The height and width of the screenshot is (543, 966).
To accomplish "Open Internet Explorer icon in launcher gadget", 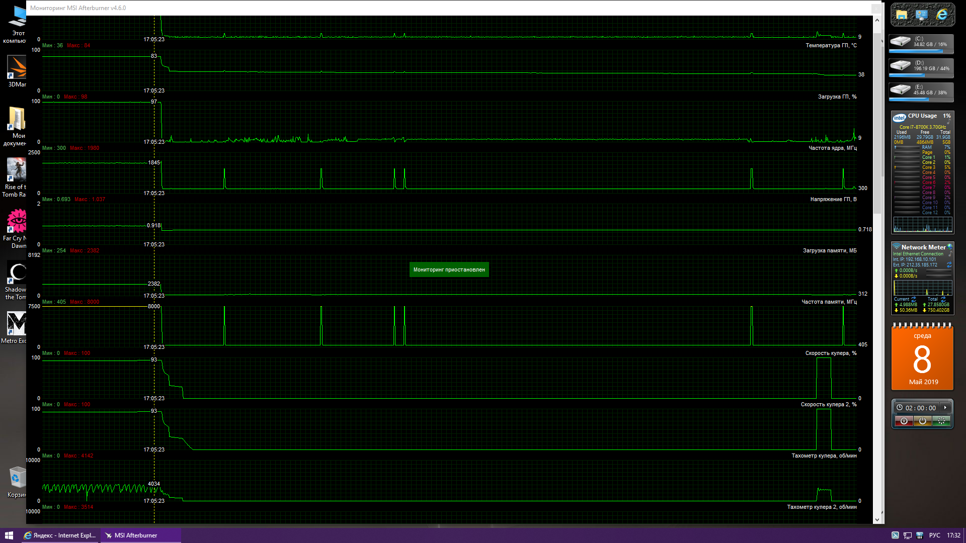I will click(942, 15).
